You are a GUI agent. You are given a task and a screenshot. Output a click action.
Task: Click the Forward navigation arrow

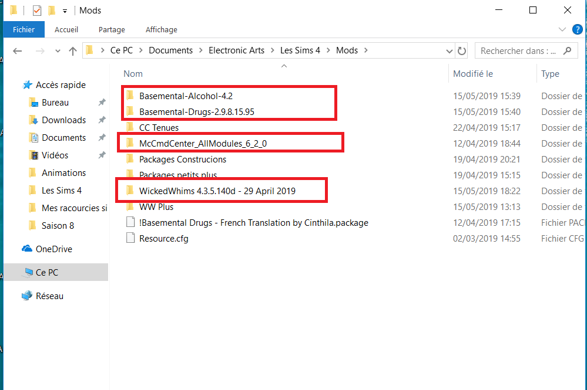tap(40, 51)
